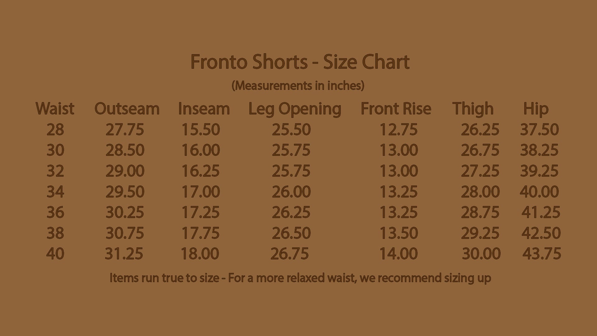The image size is (597, 336).
Task: Click the Leg Opening column header
Action: [x=295, y=109]
